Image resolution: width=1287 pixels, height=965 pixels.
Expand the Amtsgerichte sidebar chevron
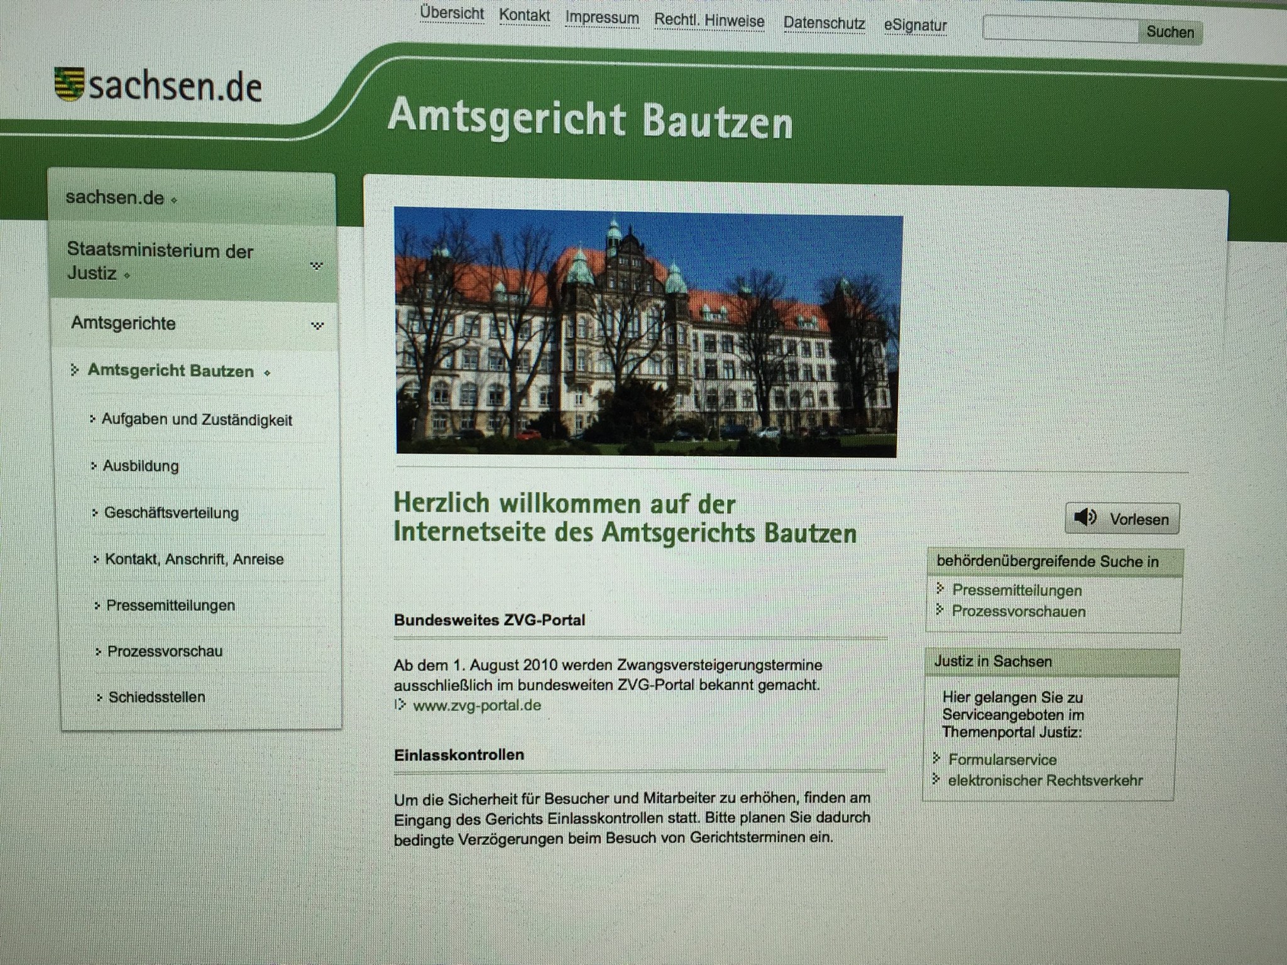tap(317, 325)
